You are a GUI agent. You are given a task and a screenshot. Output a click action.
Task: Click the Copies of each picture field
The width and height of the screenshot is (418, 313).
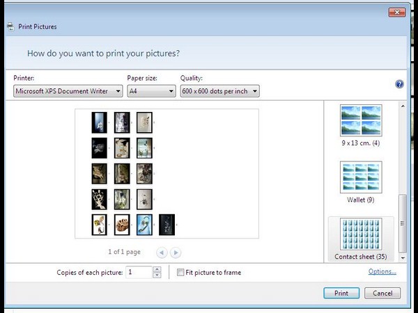tap(139, 273)
